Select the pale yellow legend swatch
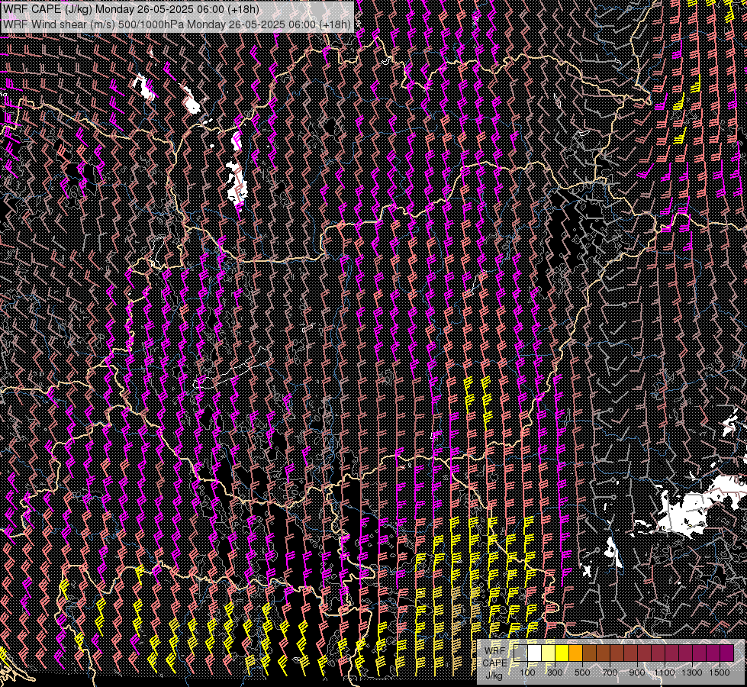747x687 pixels. [x=549, y=653]
